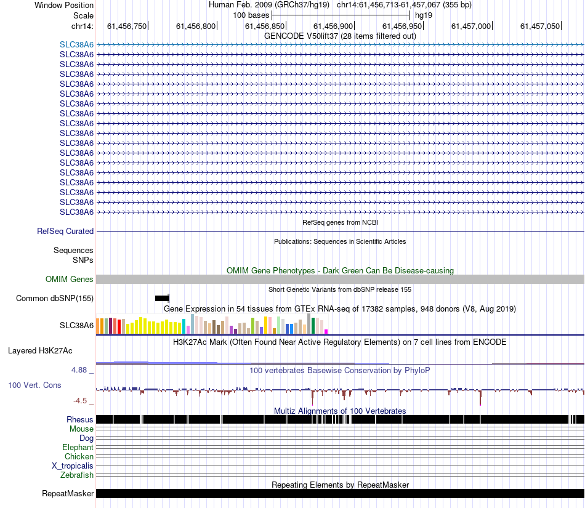Select the light-blue SLC38A6 transcript label

coord(76,44)
